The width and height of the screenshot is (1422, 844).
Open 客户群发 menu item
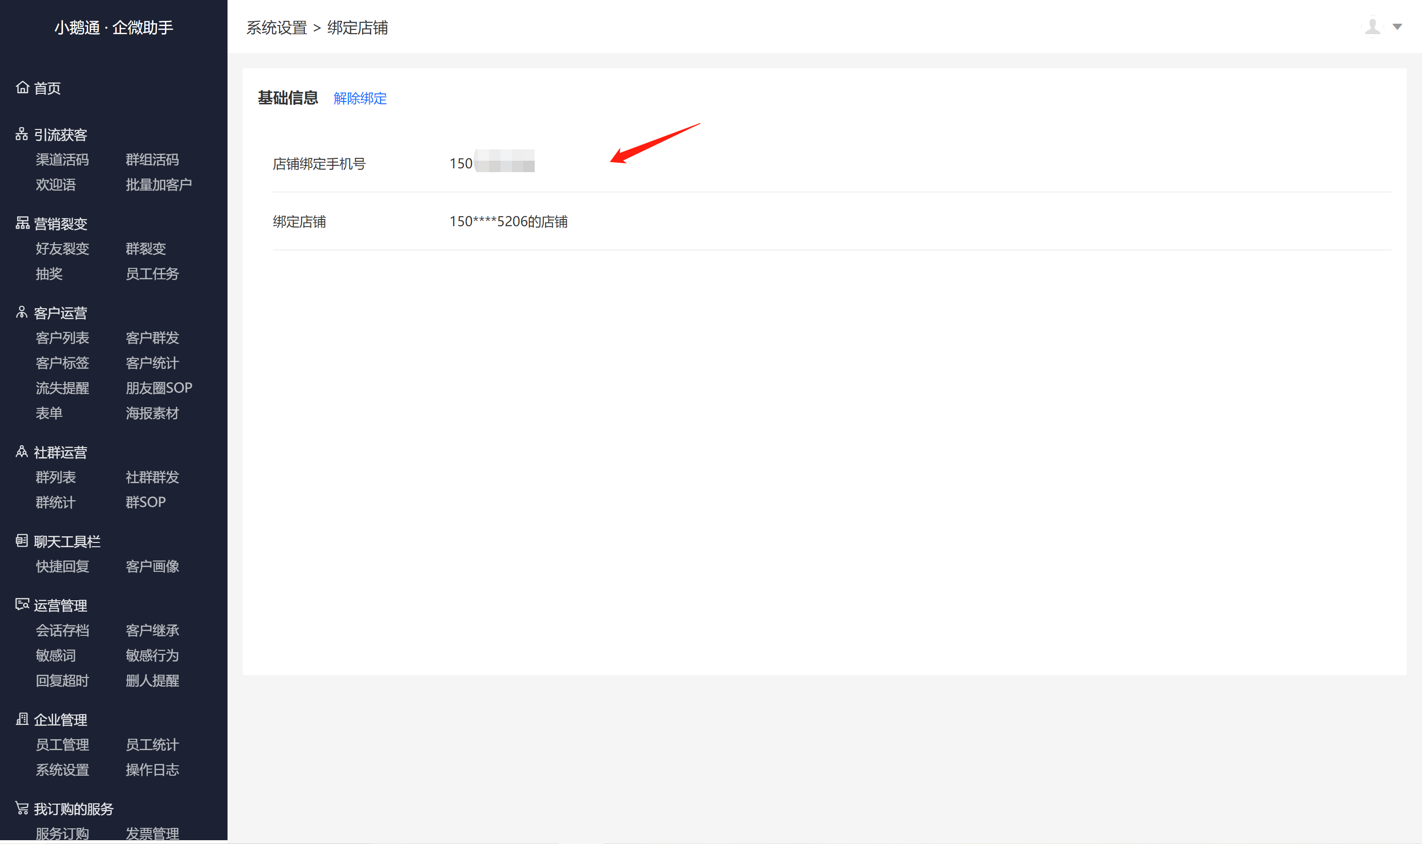[x=152, y=339]
